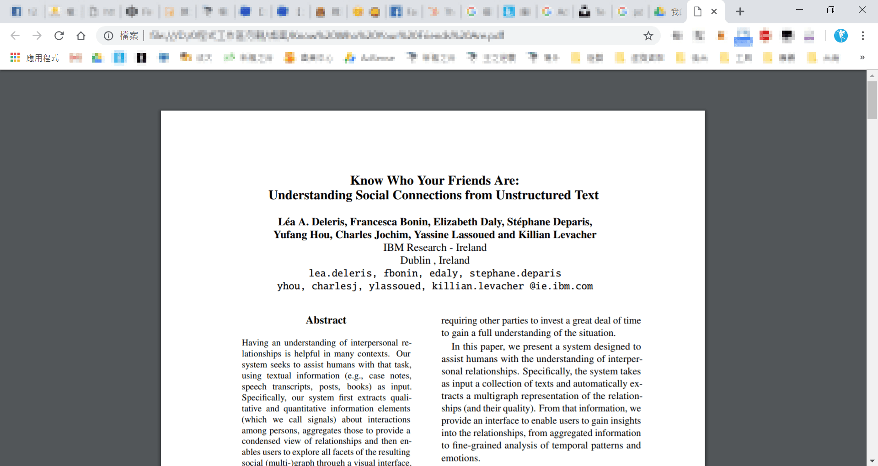
Task: Click the 'Abstract' heading
Action: pyautogui.click(x=326, y=320)
